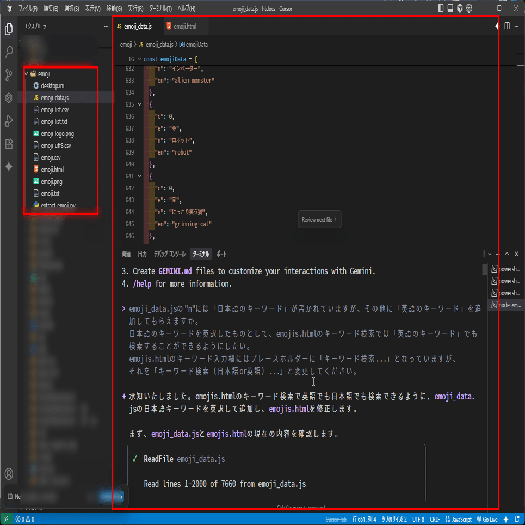Change language mode JavaScript
The width and height of the screenshot is (525, 525).
[x=459, y=520]
